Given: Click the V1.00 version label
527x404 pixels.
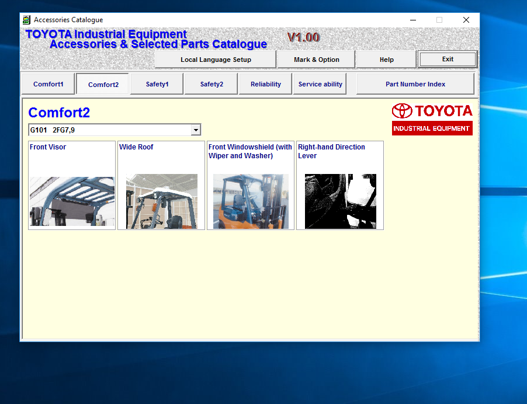Looking at the screenshot, I should pos(303,37).
